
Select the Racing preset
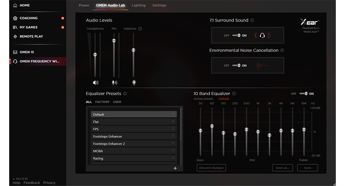pos(134,158)
